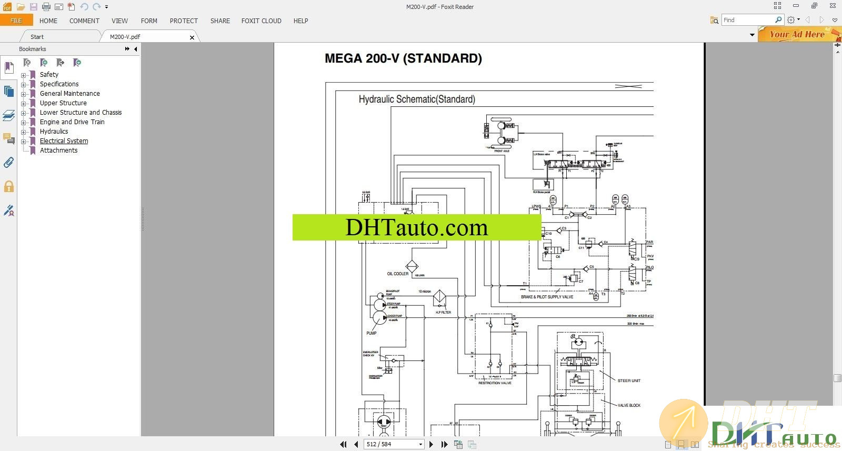Switch to the Start tab
This screenshot has height=451, width=842.
point(37,37)
